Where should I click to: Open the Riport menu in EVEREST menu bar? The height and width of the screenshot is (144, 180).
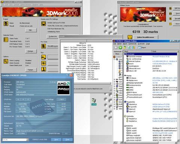pyautogui.click(x=125, y=44)
